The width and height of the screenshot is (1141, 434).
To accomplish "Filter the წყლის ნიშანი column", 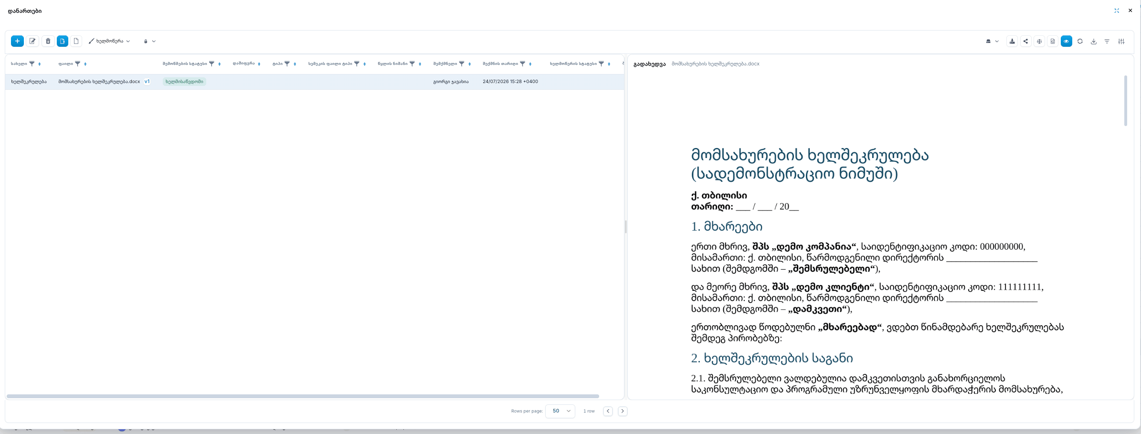I will (x=412, y=64).
